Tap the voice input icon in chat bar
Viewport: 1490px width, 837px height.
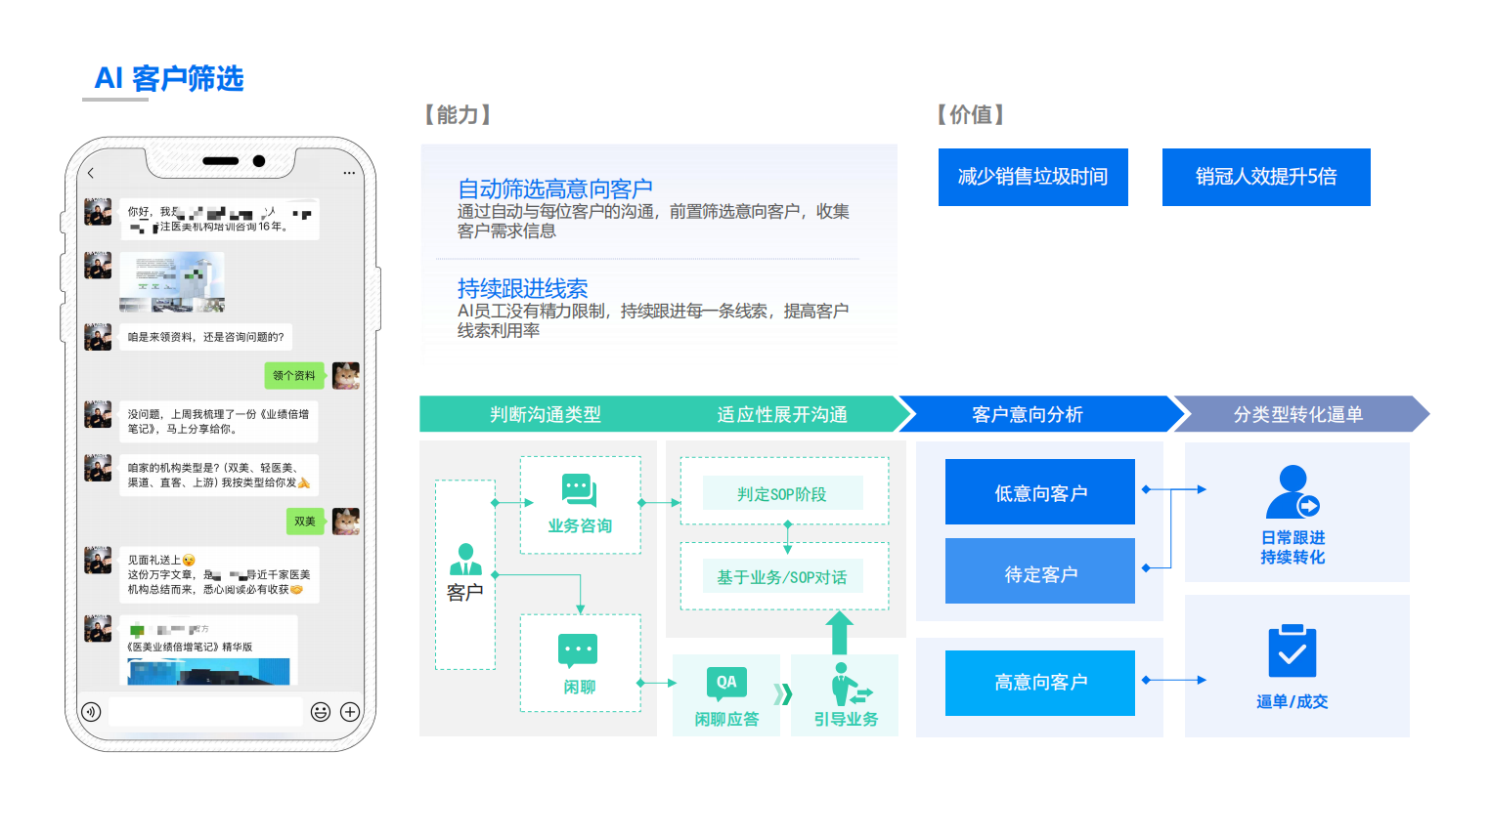click(x=91, y=712)
